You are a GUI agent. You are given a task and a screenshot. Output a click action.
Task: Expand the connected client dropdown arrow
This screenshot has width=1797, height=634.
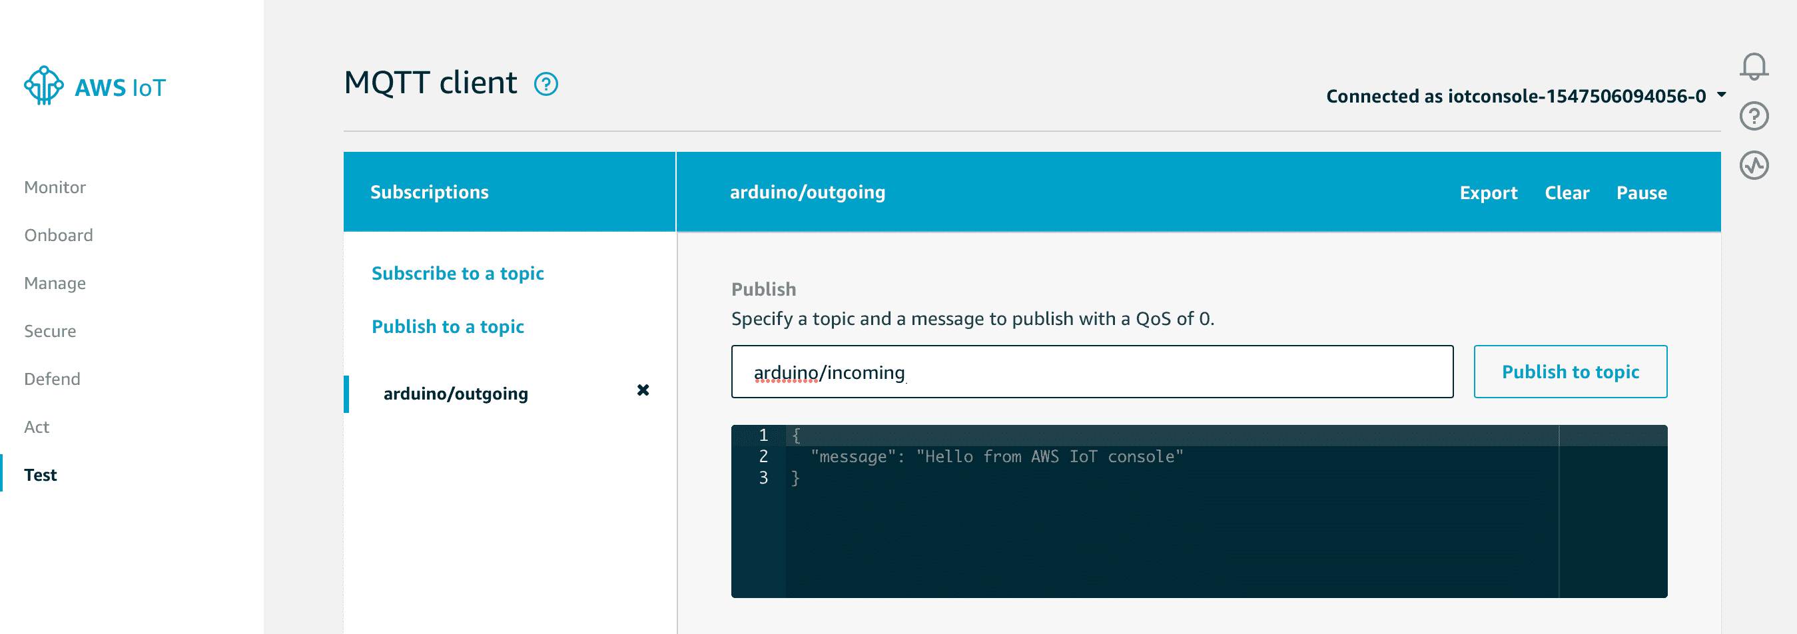click(1721, 94)
